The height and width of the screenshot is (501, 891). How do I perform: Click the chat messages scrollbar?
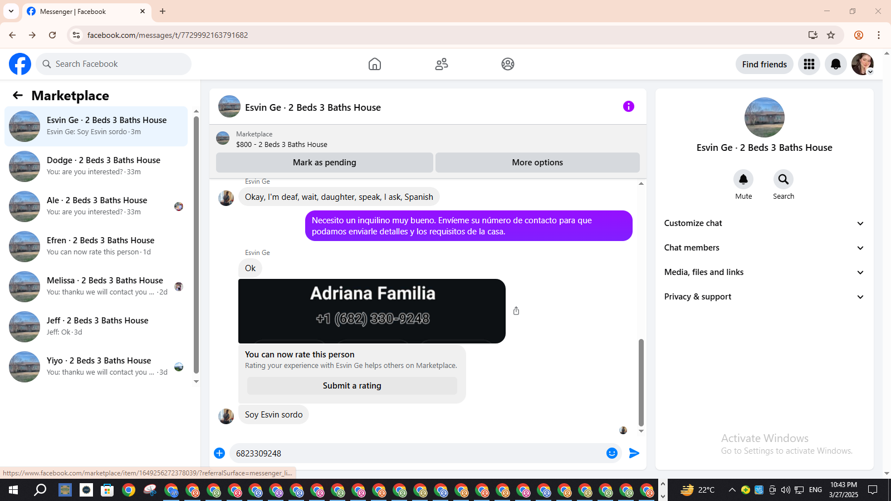641,382
